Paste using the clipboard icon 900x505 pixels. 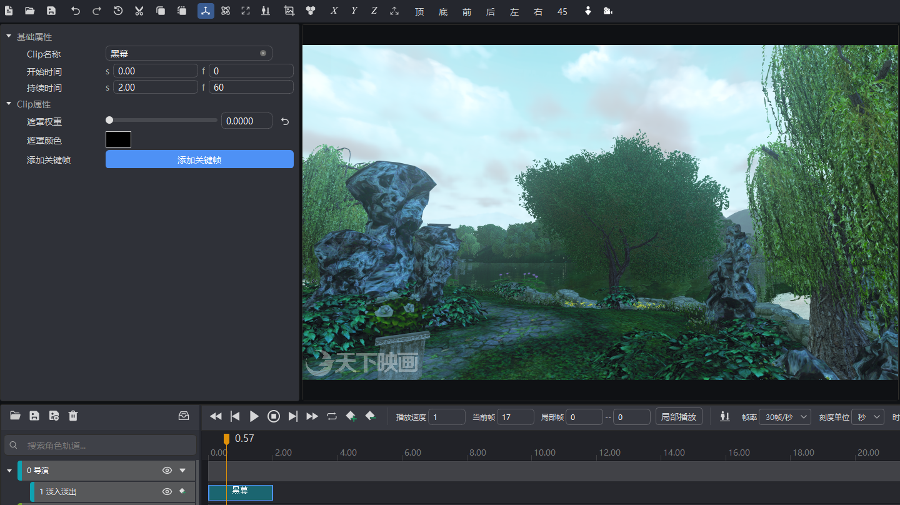182,11
